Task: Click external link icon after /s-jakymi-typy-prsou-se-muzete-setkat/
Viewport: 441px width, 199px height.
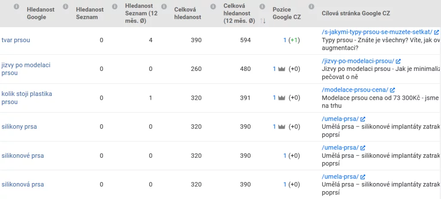Action: tap(436, 32)
